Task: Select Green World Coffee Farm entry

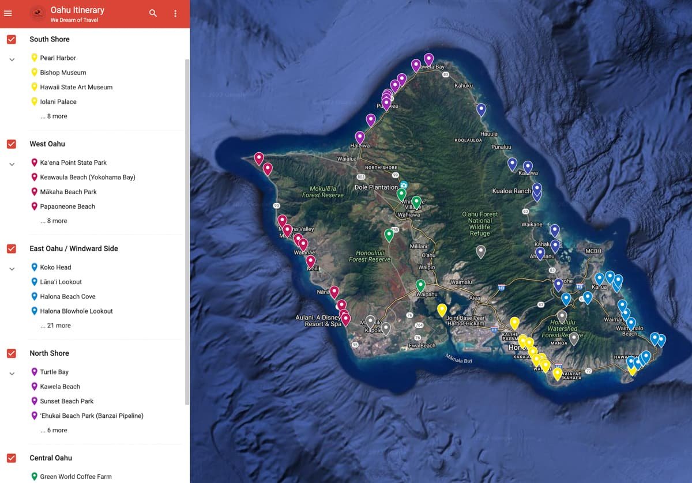Action: click(x=76, y=477)
